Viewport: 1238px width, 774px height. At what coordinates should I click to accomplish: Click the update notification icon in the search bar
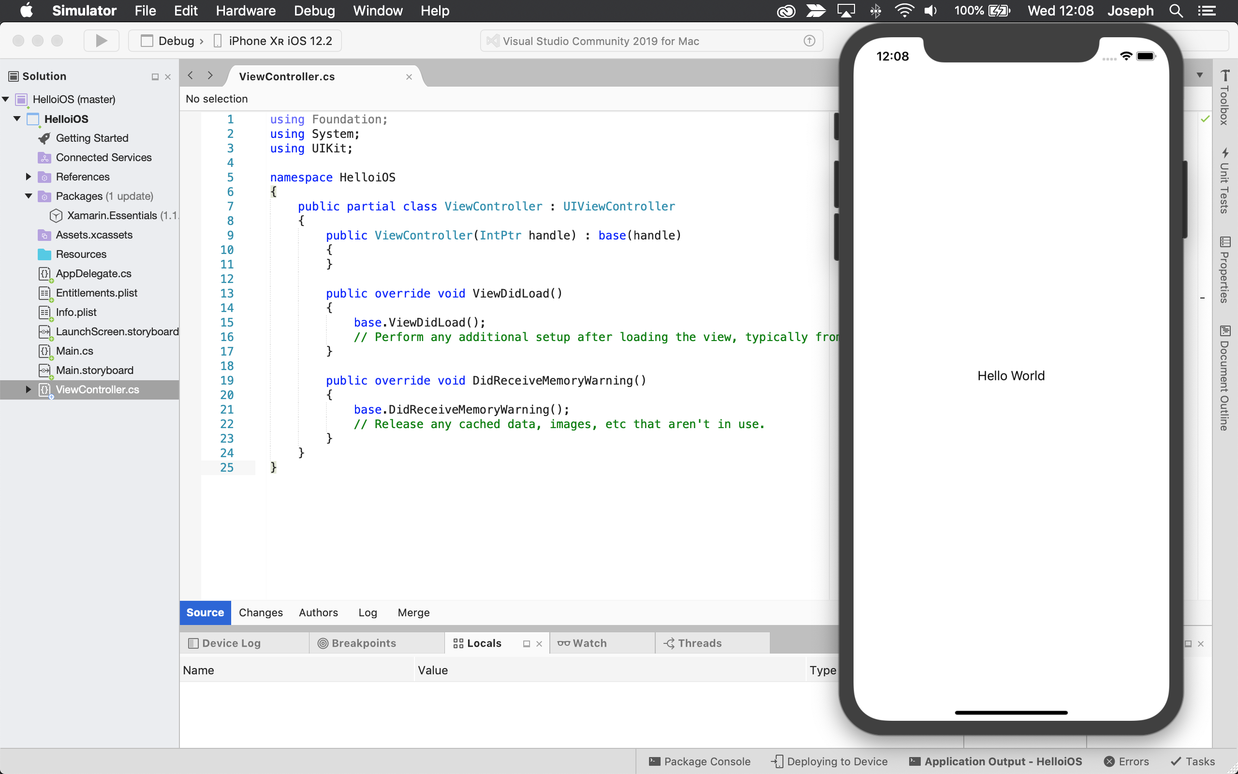click(809, 41)
